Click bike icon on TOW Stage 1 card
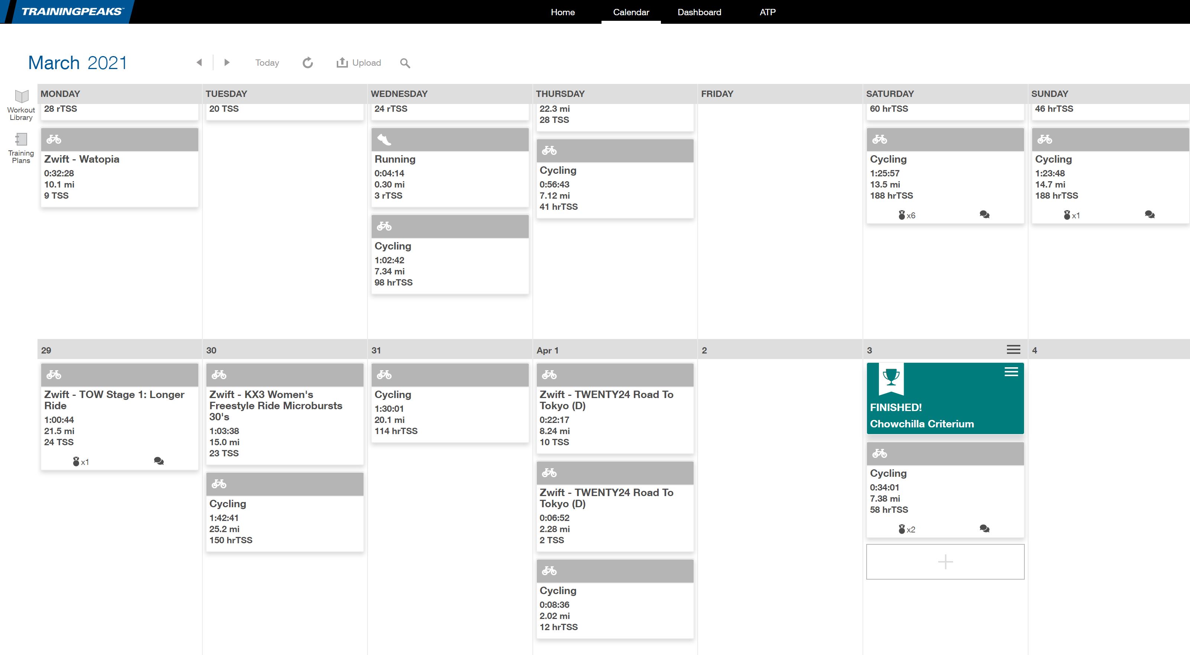This screenshot has height=655, width=1190. coord(53,375)
